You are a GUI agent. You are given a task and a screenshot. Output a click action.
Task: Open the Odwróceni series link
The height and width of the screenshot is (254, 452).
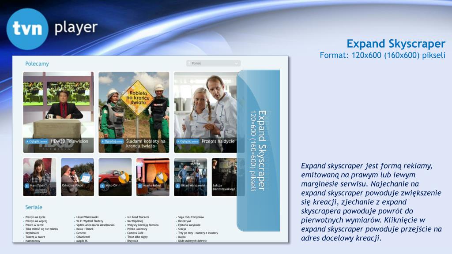pyautogui.click(x=83, y=237)
